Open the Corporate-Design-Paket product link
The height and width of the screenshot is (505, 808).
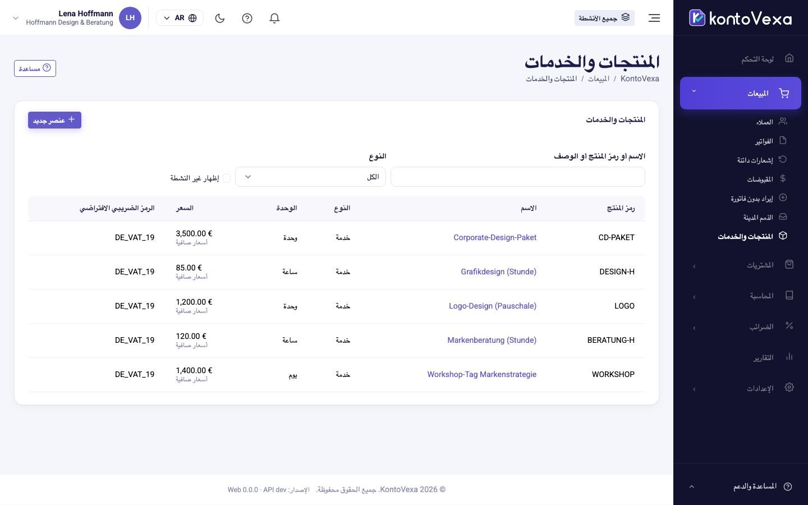click(495, 237)
